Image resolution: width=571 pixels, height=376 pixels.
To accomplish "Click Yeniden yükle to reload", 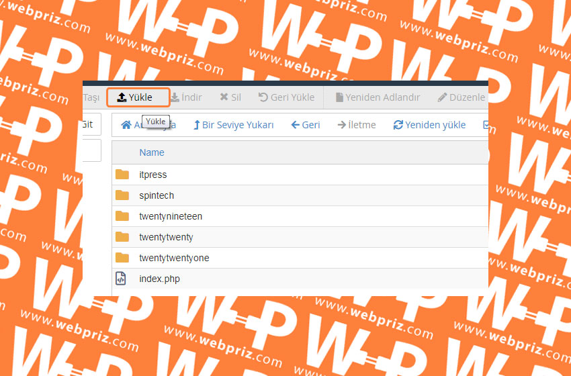I will 430,125.
